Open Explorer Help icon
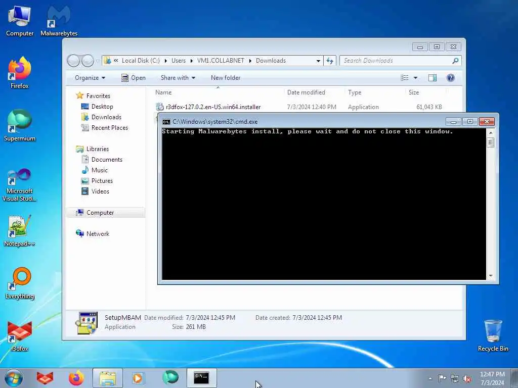Screen dimensions: 518x388 (451, 78)
